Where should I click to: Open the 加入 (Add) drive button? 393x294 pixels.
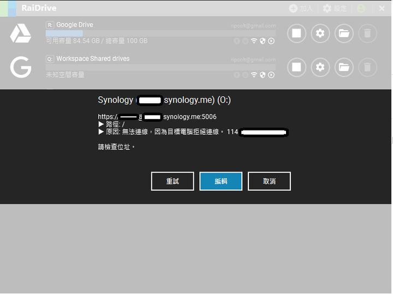(301, 9)
